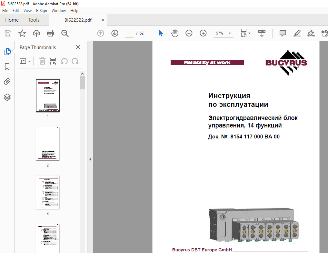
Task: Print the document using printer icon
Action: click(x=50, y=33)
